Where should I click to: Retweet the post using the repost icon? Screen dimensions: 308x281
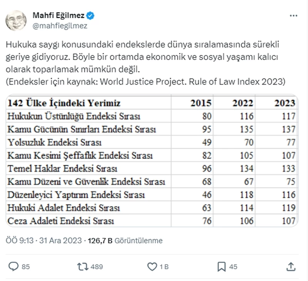coord(83,266)
